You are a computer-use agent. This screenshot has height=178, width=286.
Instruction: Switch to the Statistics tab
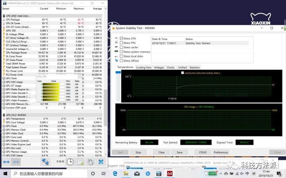[195, 67]
